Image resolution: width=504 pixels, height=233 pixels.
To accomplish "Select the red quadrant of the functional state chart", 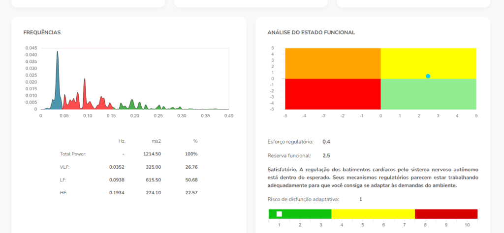I will 333,94.
